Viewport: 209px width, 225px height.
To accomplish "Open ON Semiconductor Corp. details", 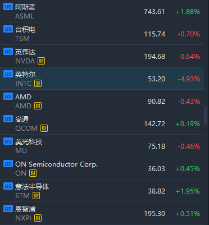I will click(x=102, y=168).
